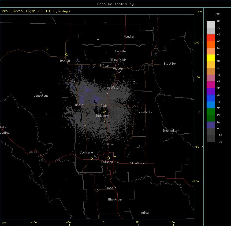This screenshot has width=231, height=226.
Task: Click the Strathmore city label
Action: [x=138, y=163]
